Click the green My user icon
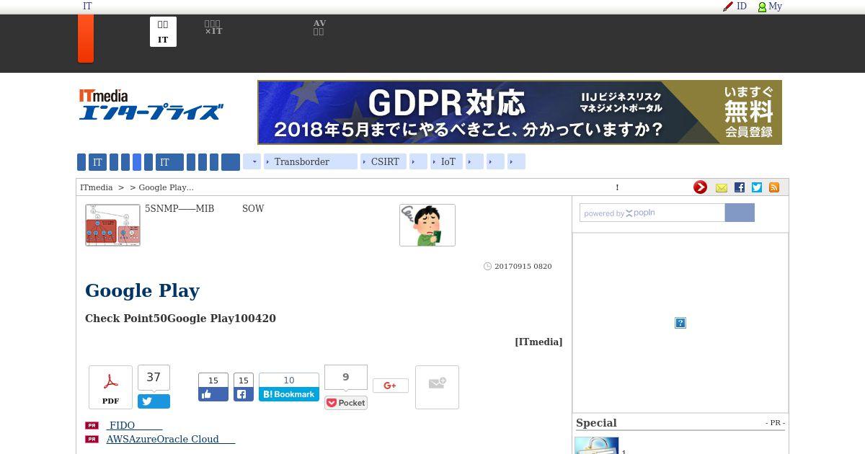The width and height of the screenshot is (865, 454). 762,6
